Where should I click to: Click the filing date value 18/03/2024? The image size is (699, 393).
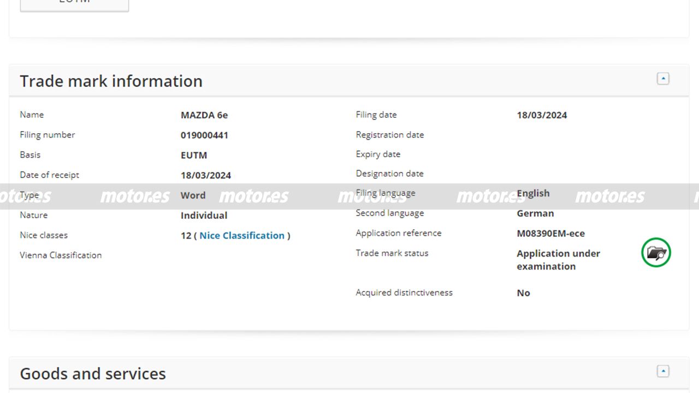click(x=542, y=115)
